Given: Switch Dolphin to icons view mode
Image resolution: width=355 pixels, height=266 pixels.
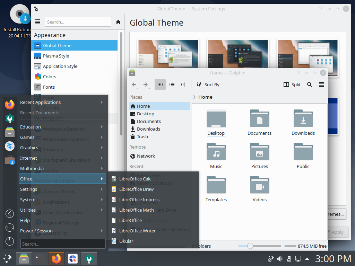Looking at the screenshot, I should point(160,85).
